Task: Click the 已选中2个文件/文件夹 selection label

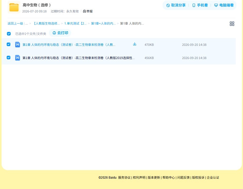Action: pyautogui.click(x=31, y=34)
